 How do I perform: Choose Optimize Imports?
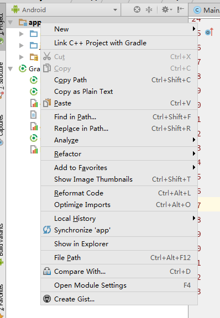(119, 205)
